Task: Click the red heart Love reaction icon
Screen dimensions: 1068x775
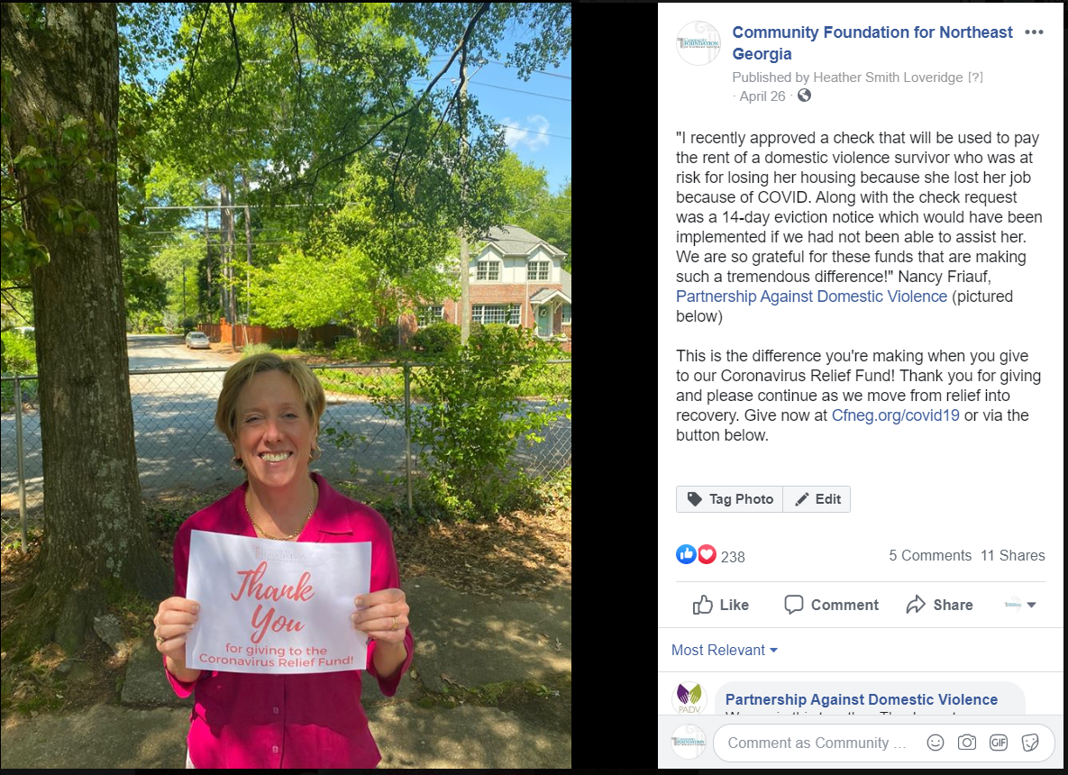Action: point(707,554)
